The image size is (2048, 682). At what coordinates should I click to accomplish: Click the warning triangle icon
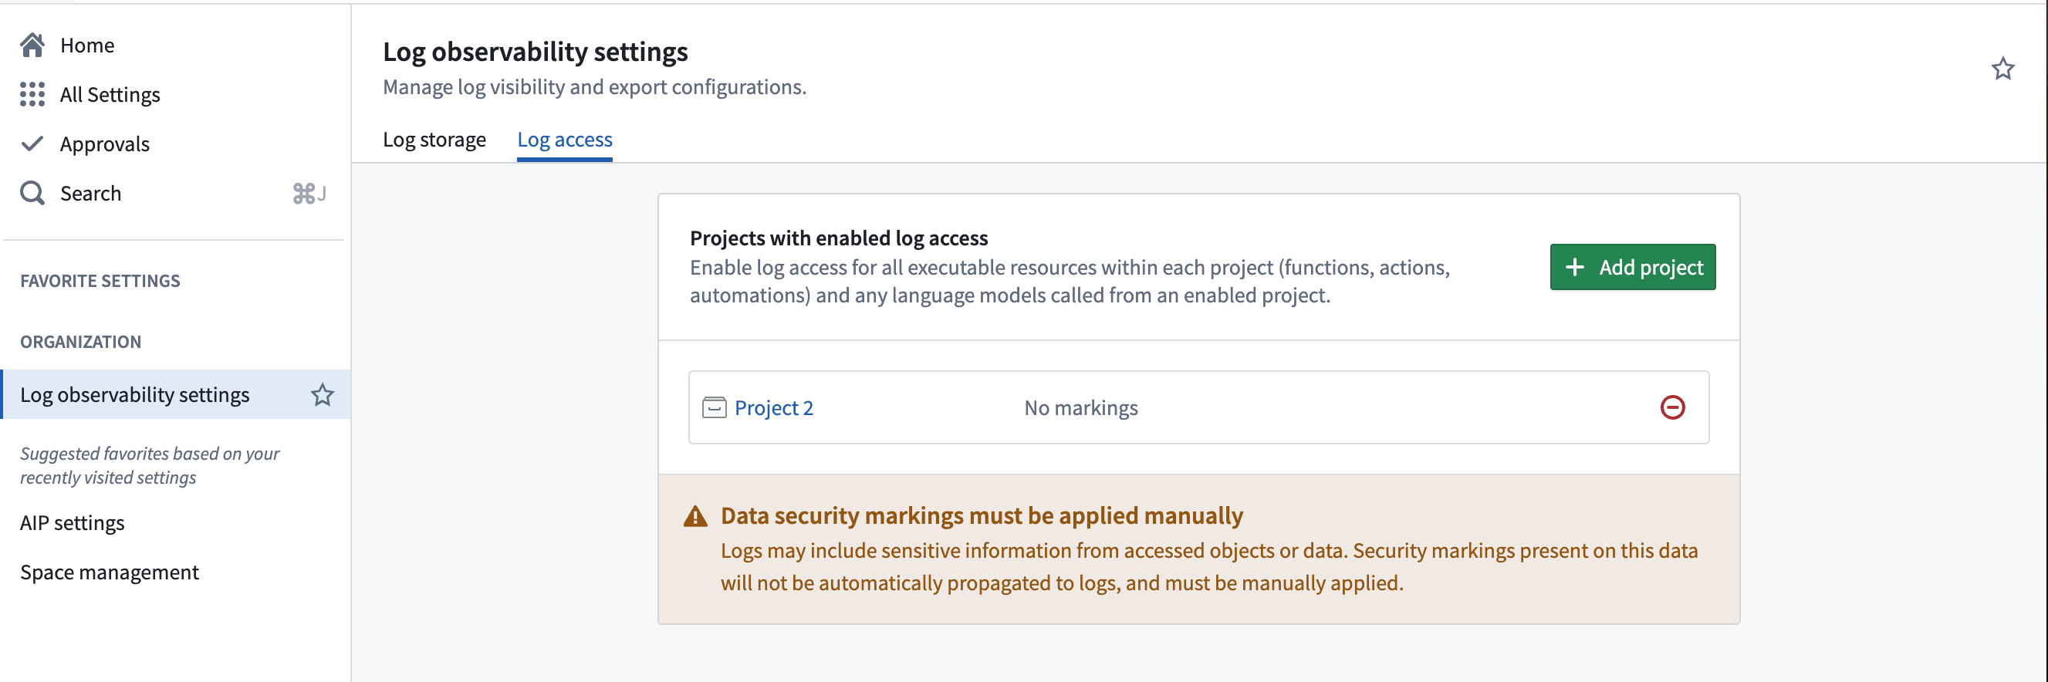coord(695,517)
